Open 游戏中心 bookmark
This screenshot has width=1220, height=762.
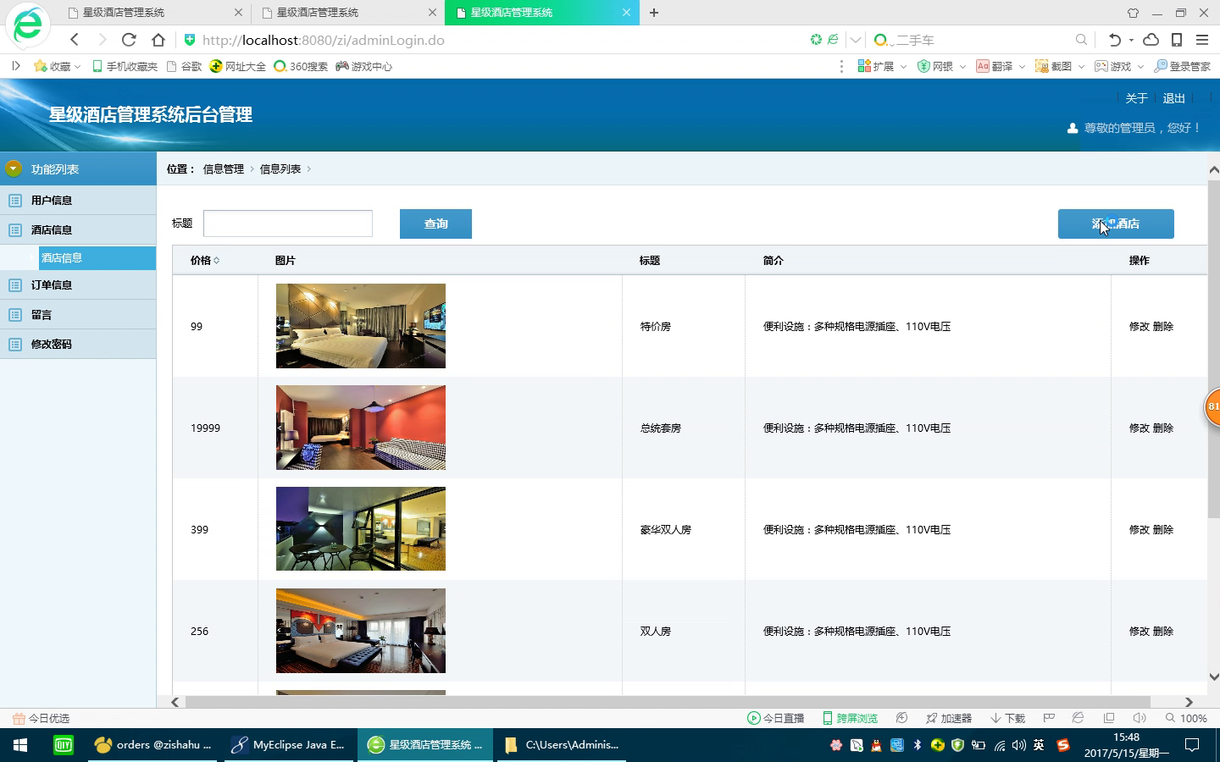point(363,66)
